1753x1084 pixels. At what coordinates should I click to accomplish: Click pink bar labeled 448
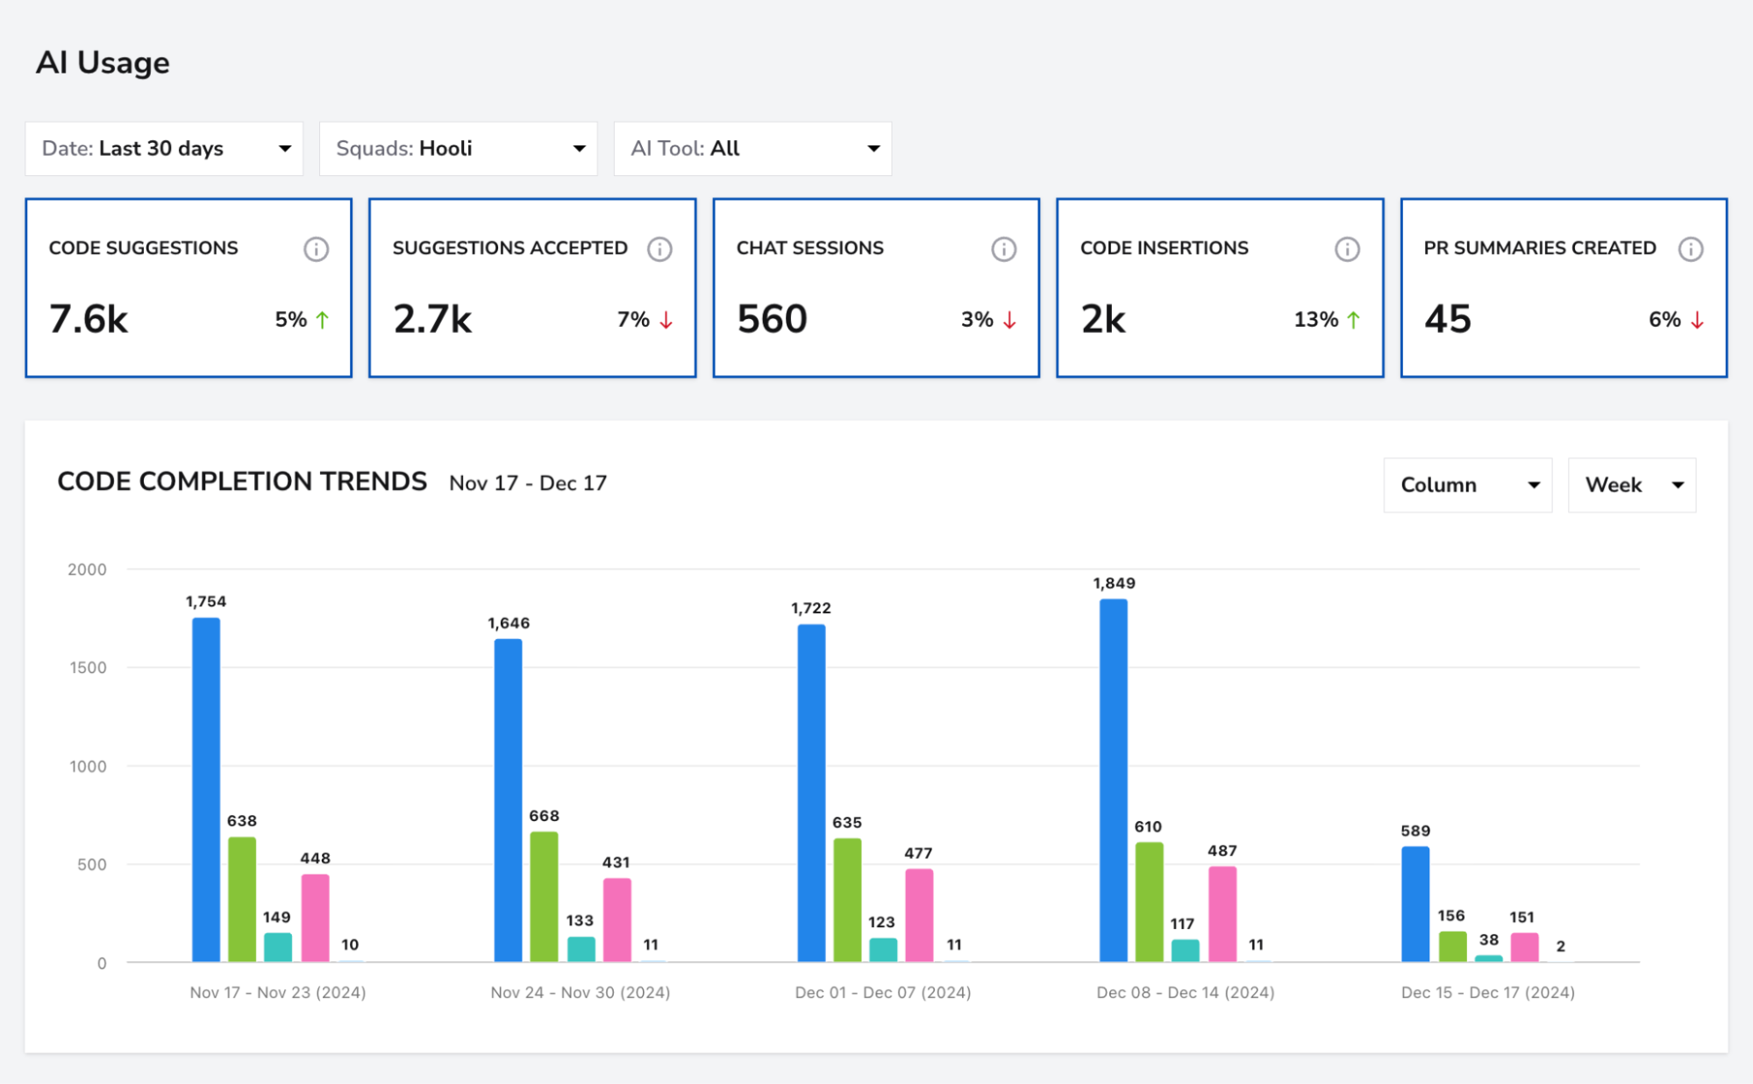coord(316,918)
